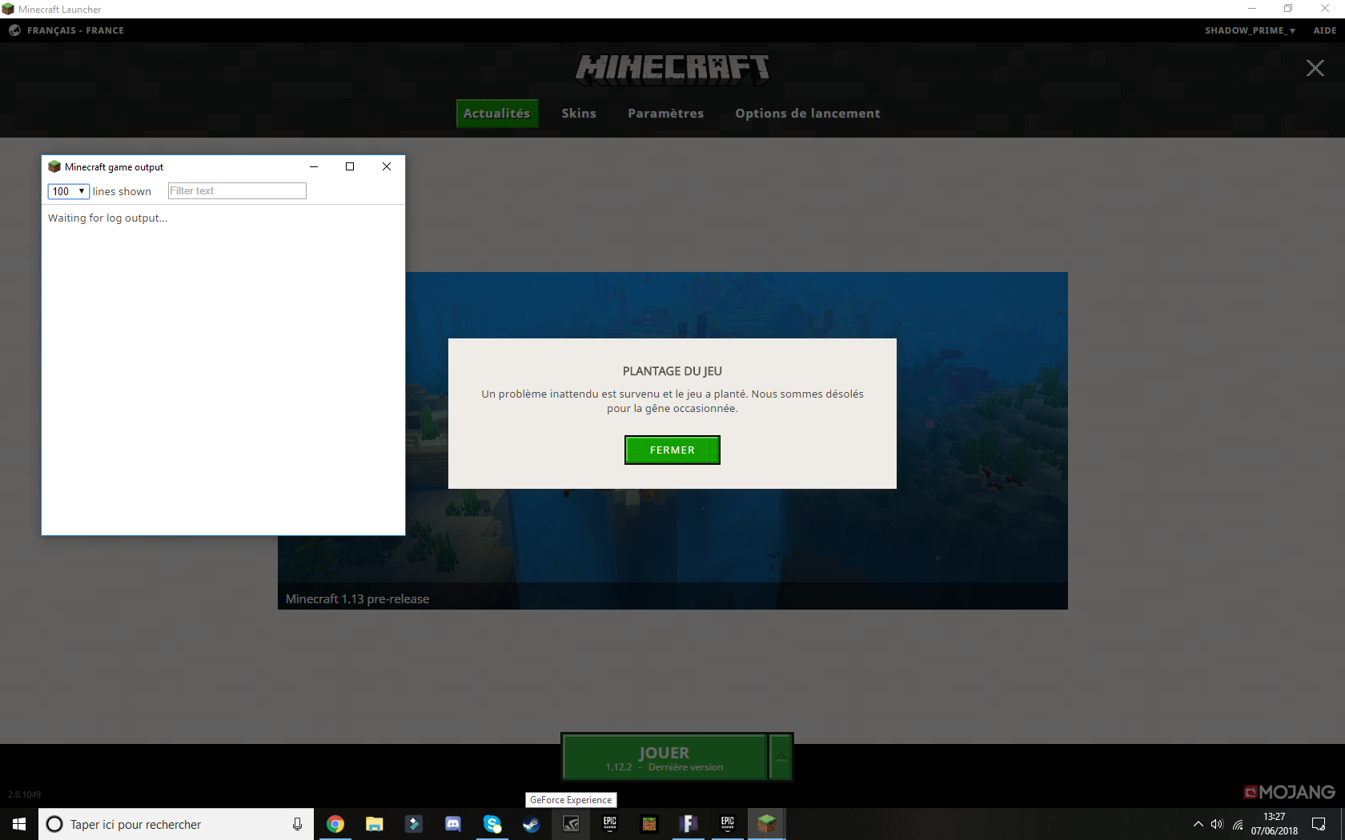Open the volume control in the tray
Viewport: 1345px width, 840px height.
click(x=1218, y=824)
